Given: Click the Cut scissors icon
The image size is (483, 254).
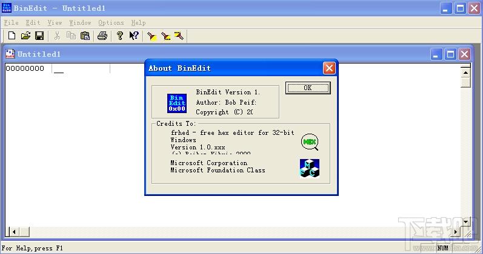Looking at the screenshot, I should point(57,36).
